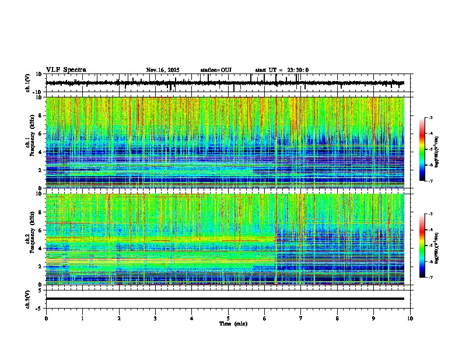The image size is (462, 357).
Task: Click the "-7" tick on ch.2 colorbar
Action: coord(430,277)
